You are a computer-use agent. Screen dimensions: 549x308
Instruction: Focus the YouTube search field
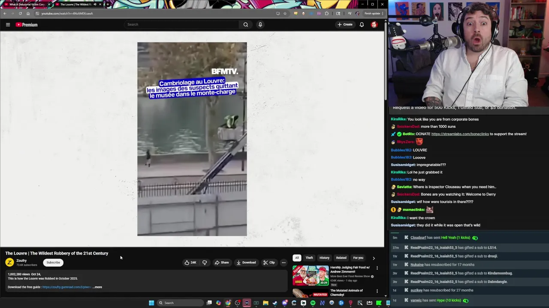pyautogui.click(x=182, y=24)
